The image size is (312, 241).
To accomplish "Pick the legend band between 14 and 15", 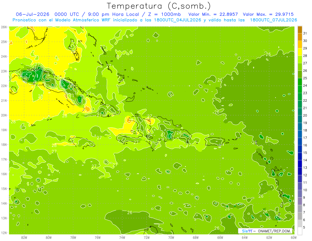I will point(300,156).
